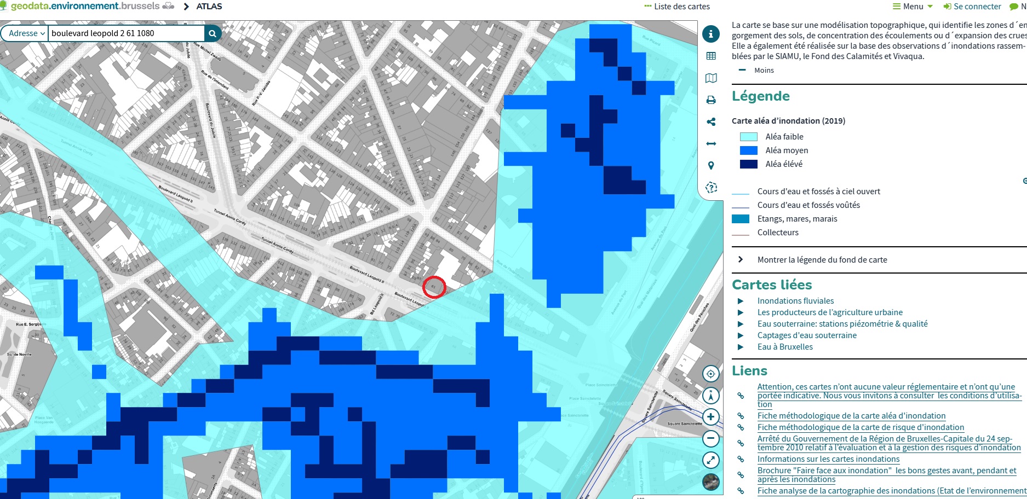The height and width of the screenshot is (499, 1027).
Task: Click the info panel icon
Action: [711, 34]
